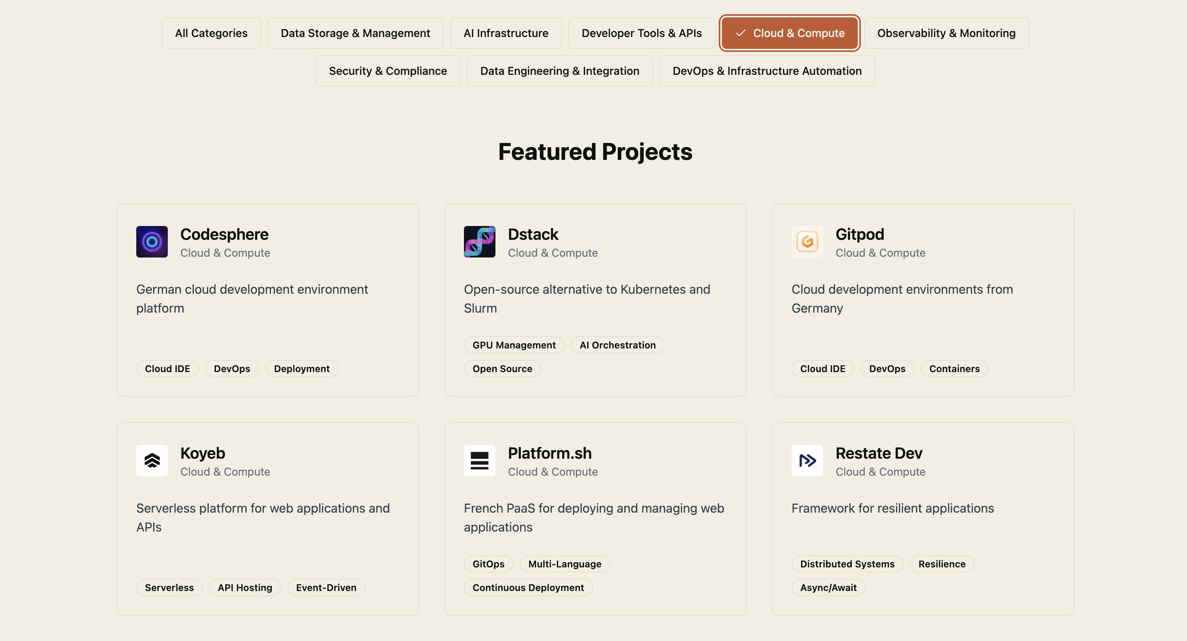Click Cloud & Compute label under Codesphere
The image size is (1187, 641).
pos(225,253)
